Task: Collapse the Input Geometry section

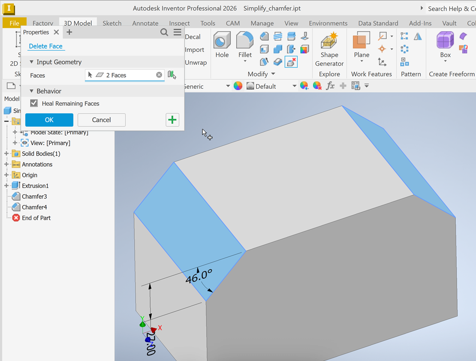Action: 31,62
